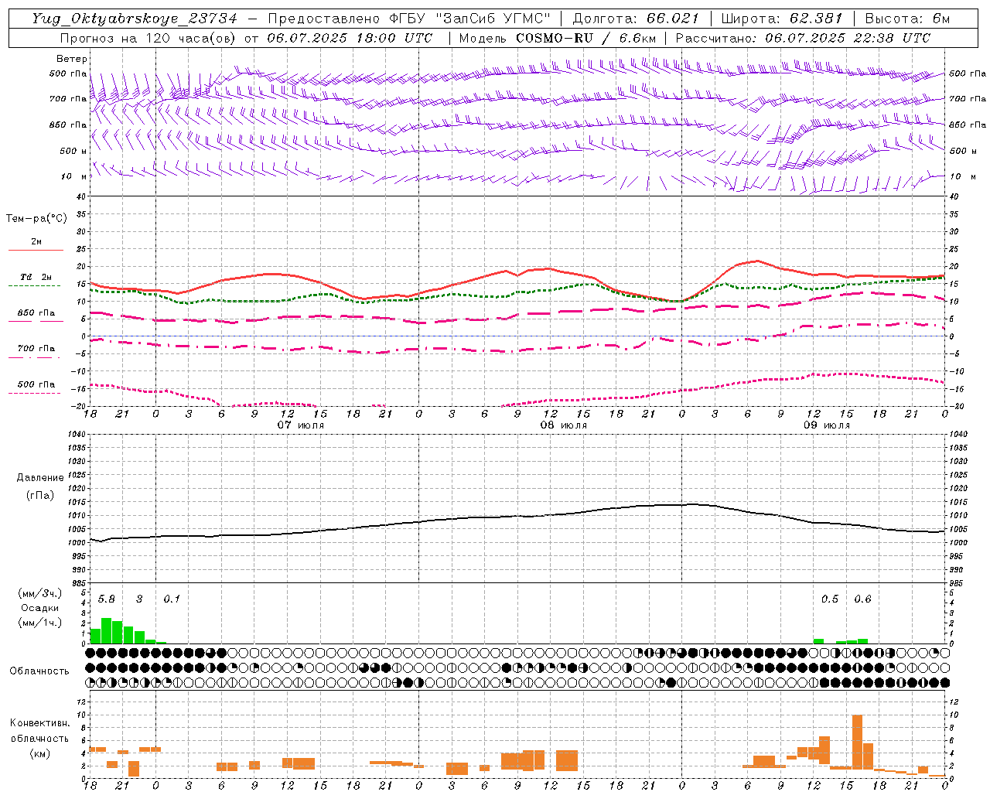Select the provider text ФГБУ "ЗапСиб УГМС"

coord(469,19)
